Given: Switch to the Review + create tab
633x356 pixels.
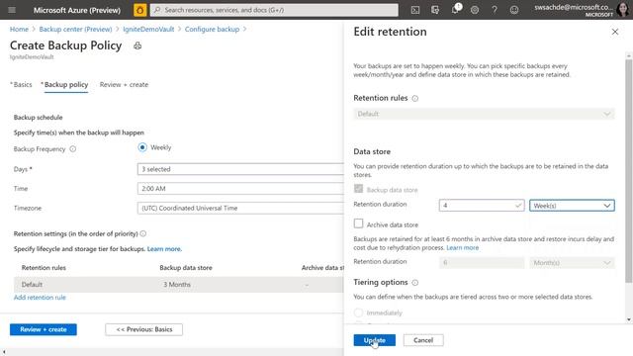Looking at the screenshot, I should click(x=124, y=84).
